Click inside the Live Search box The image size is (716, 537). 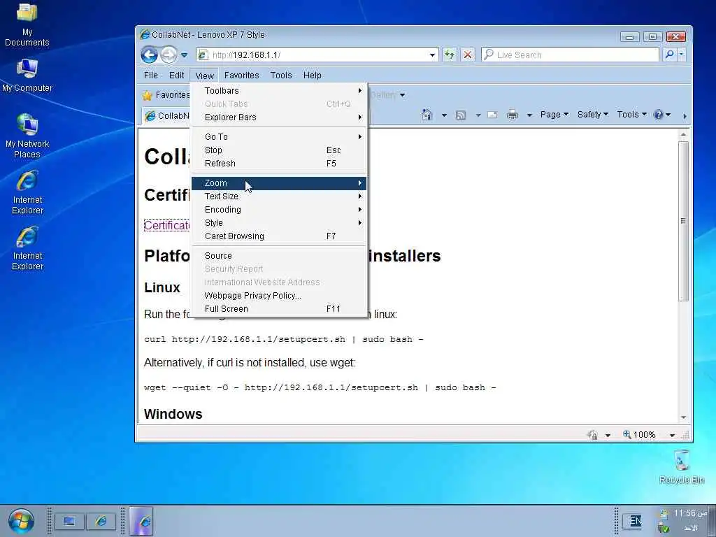(570, 55)
